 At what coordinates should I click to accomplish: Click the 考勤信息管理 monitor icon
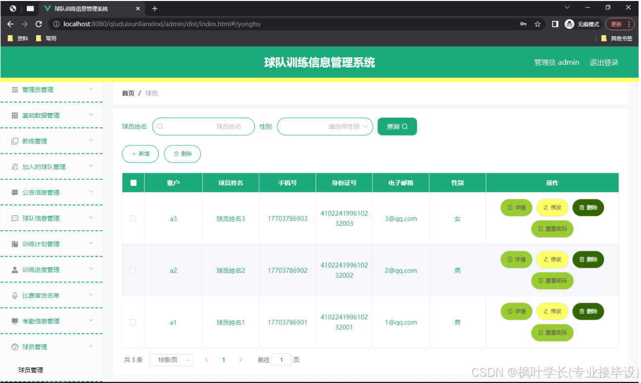pos(15,321)
